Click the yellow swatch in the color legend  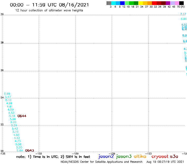point(141,3)
